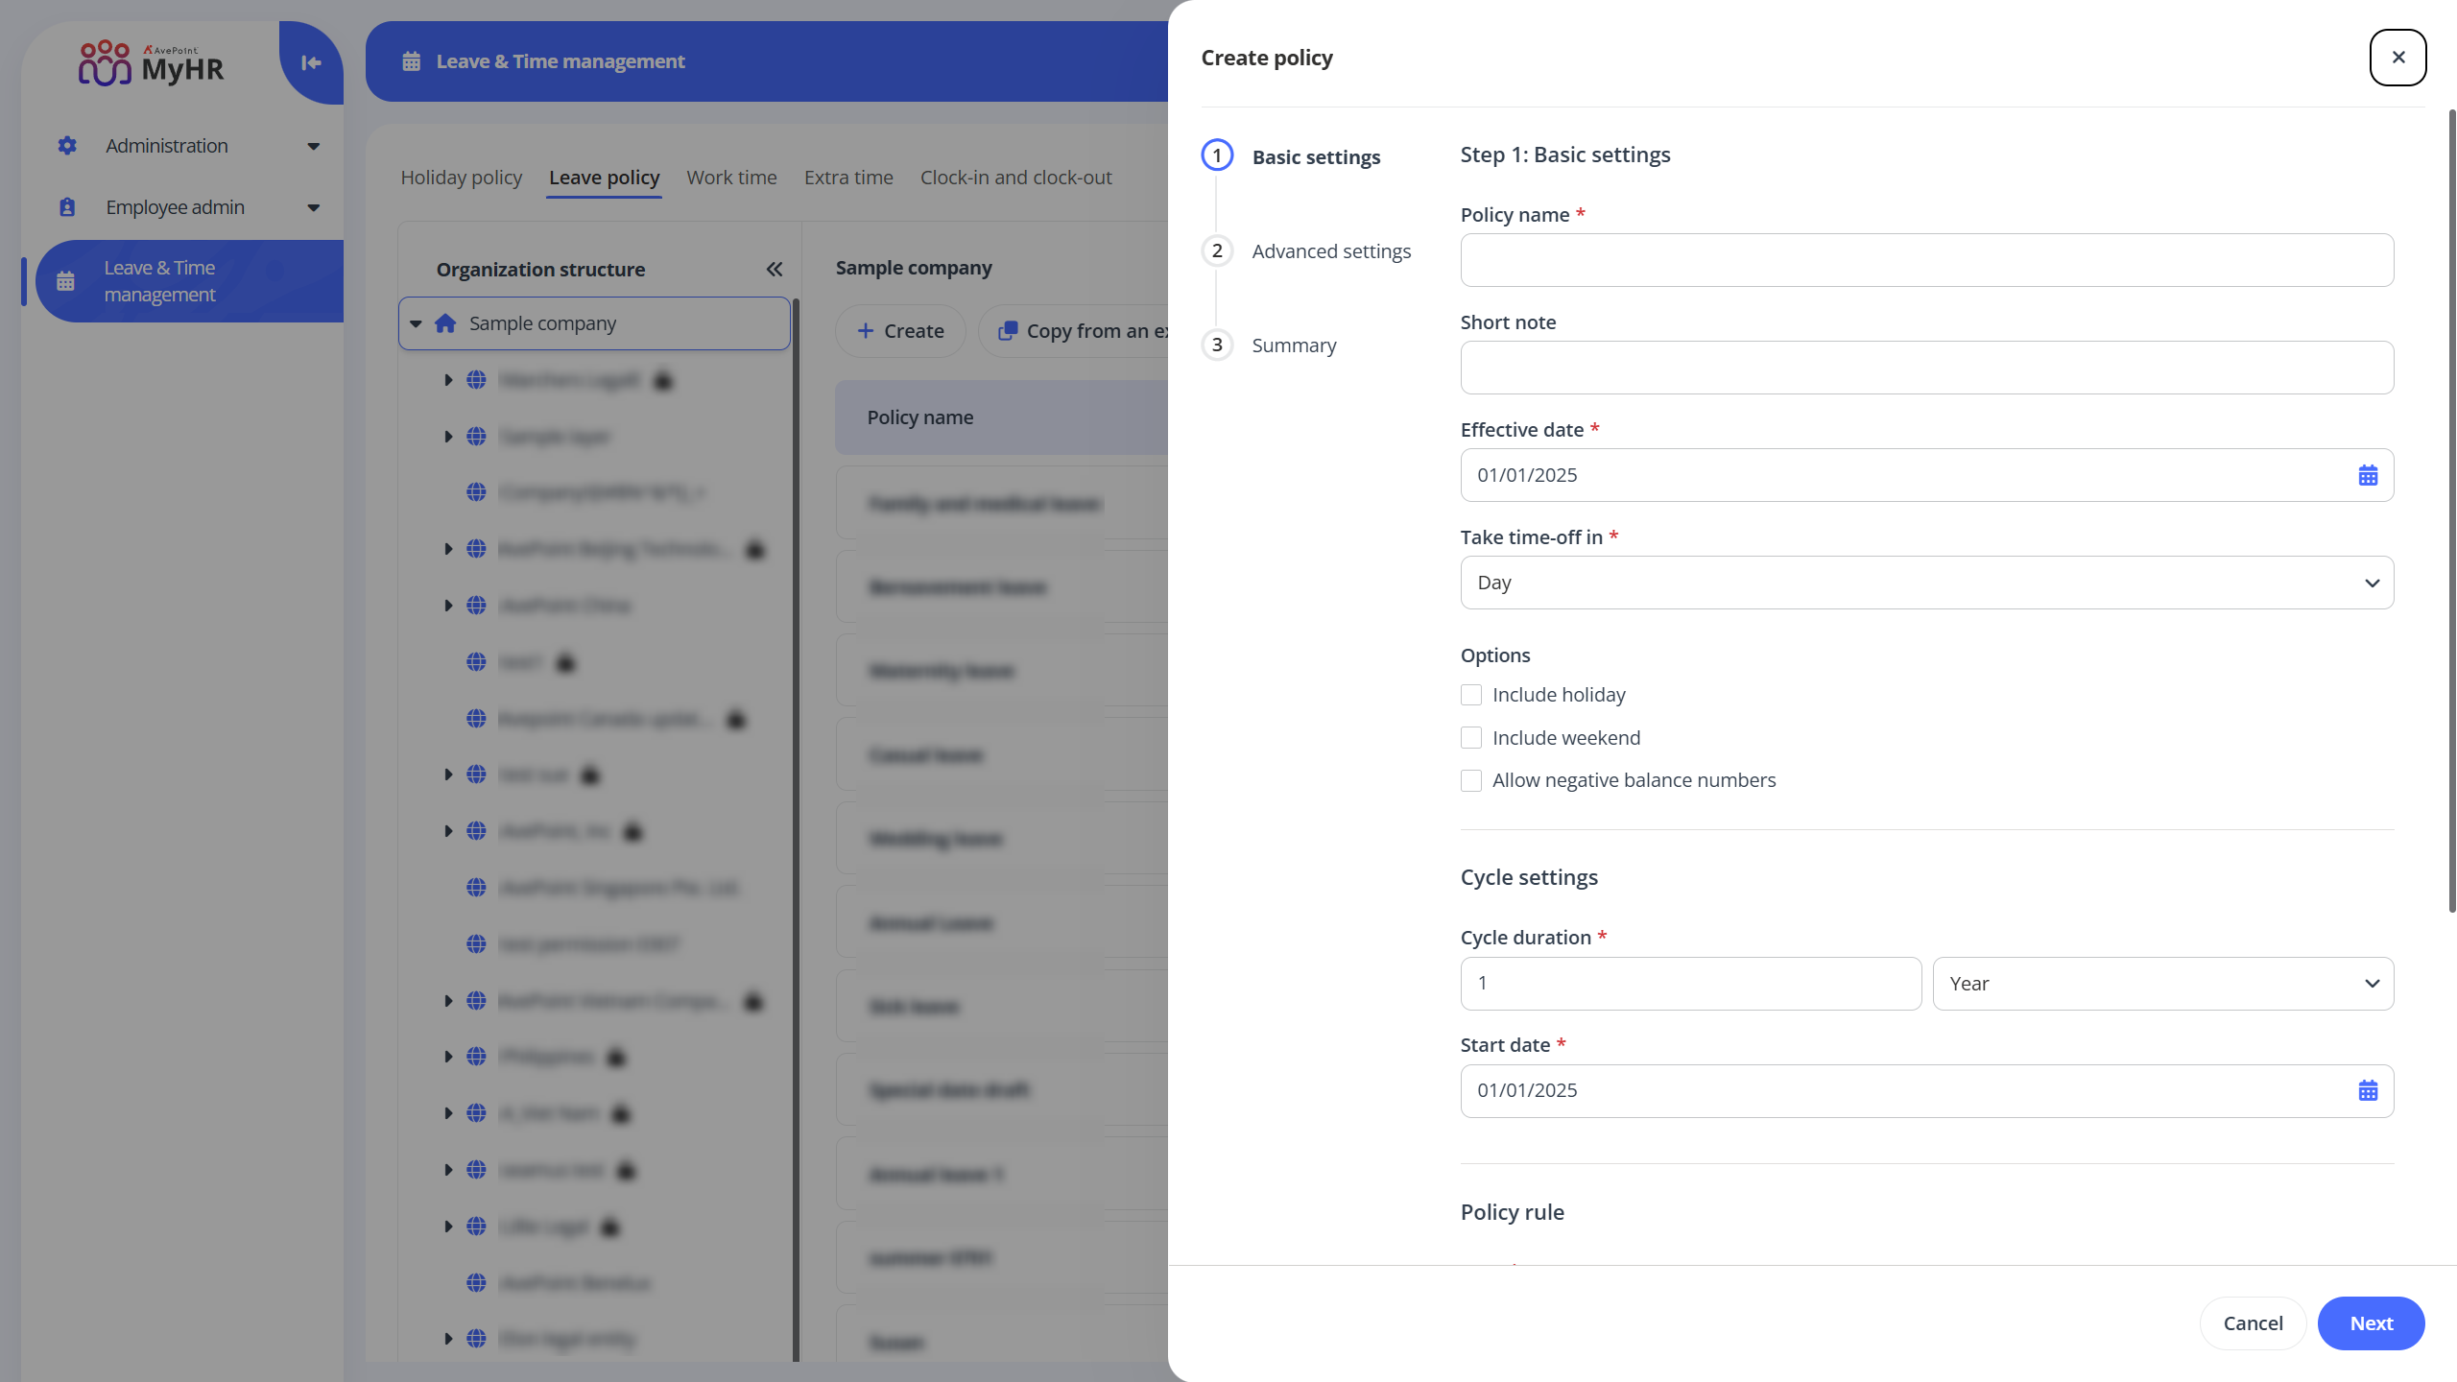
Task: Click step 3 circle in wizard
Action: coord(1217,345)
